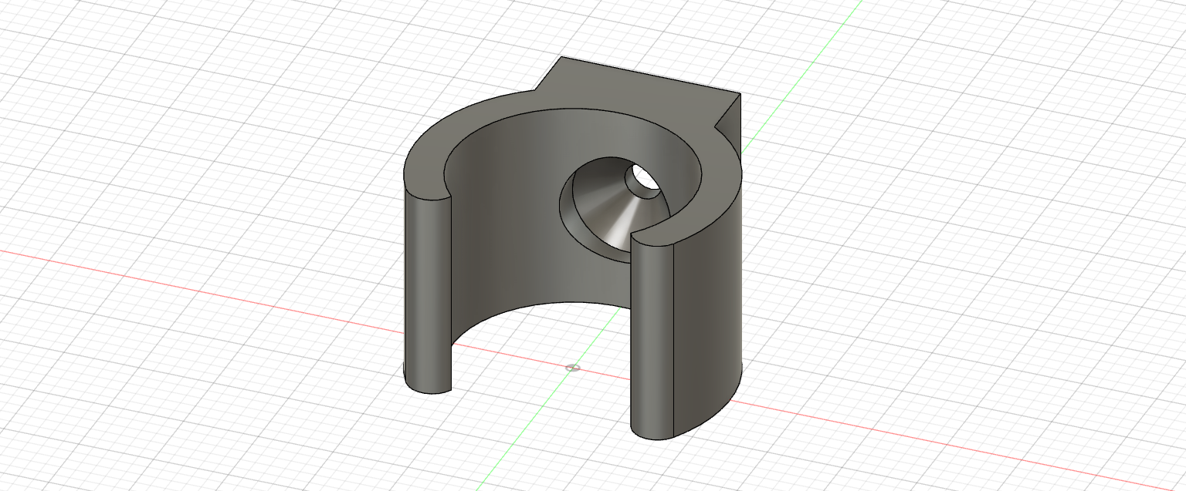Select the rounded end face of left arm
The height and width of the screenshot is (491, 1186).
(x=427, y=293)
